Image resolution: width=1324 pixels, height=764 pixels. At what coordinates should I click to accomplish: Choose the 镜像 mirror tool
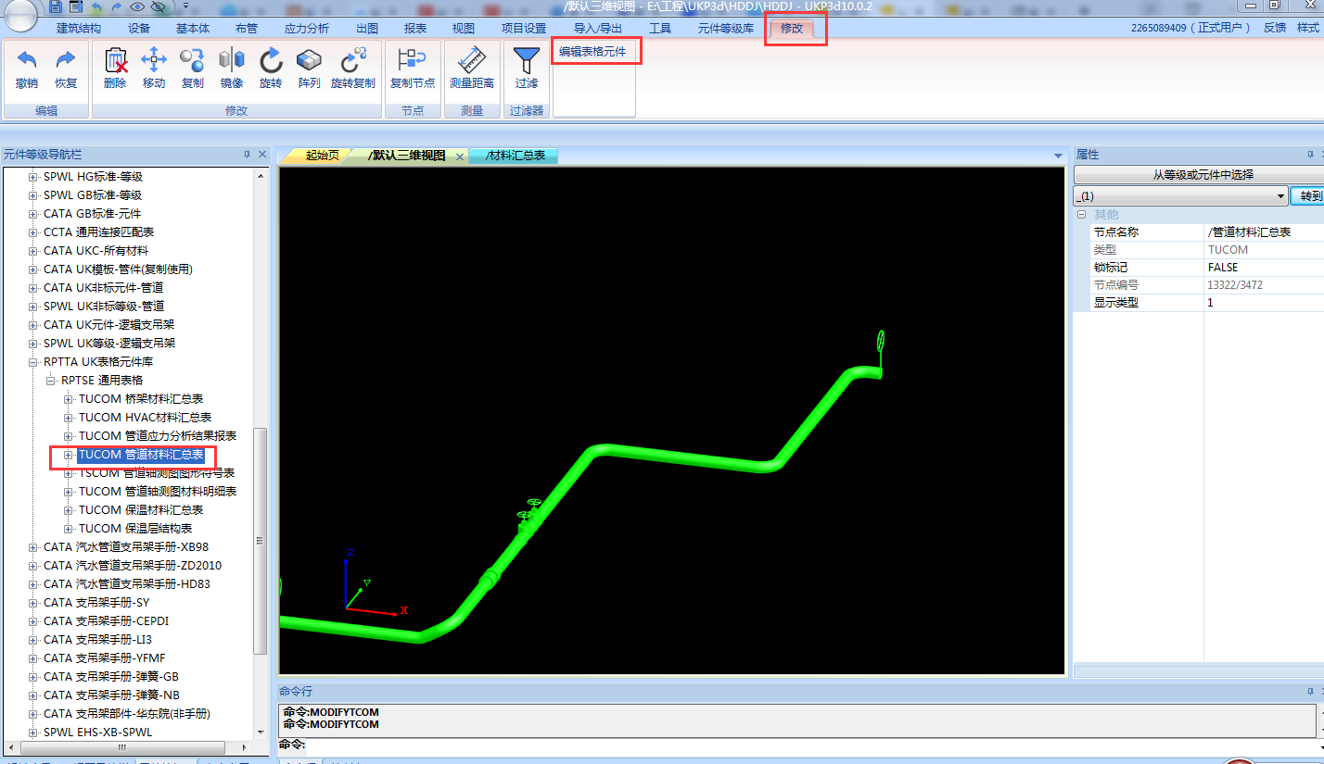[x=231, y=62]
